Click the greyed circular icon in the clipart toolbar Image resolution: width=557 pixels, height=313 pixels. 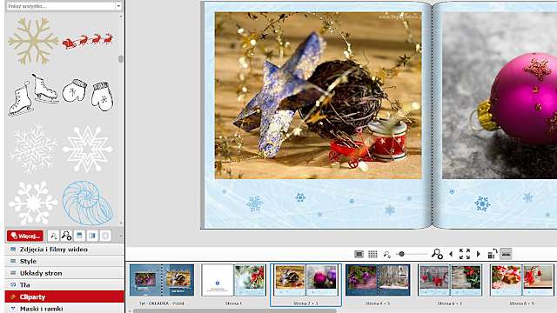click(105, 236)
